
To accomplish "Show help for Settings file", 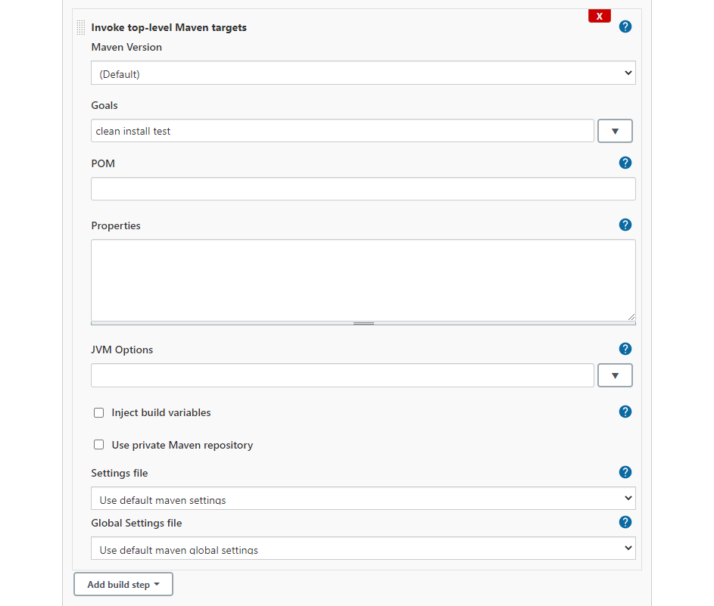I will [x=625, y=472].
